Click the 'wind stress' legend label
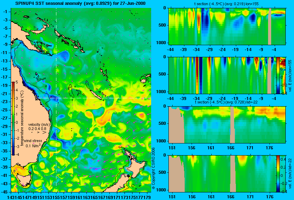This screenshot has width=294, height=200. (x=33, y=141)
